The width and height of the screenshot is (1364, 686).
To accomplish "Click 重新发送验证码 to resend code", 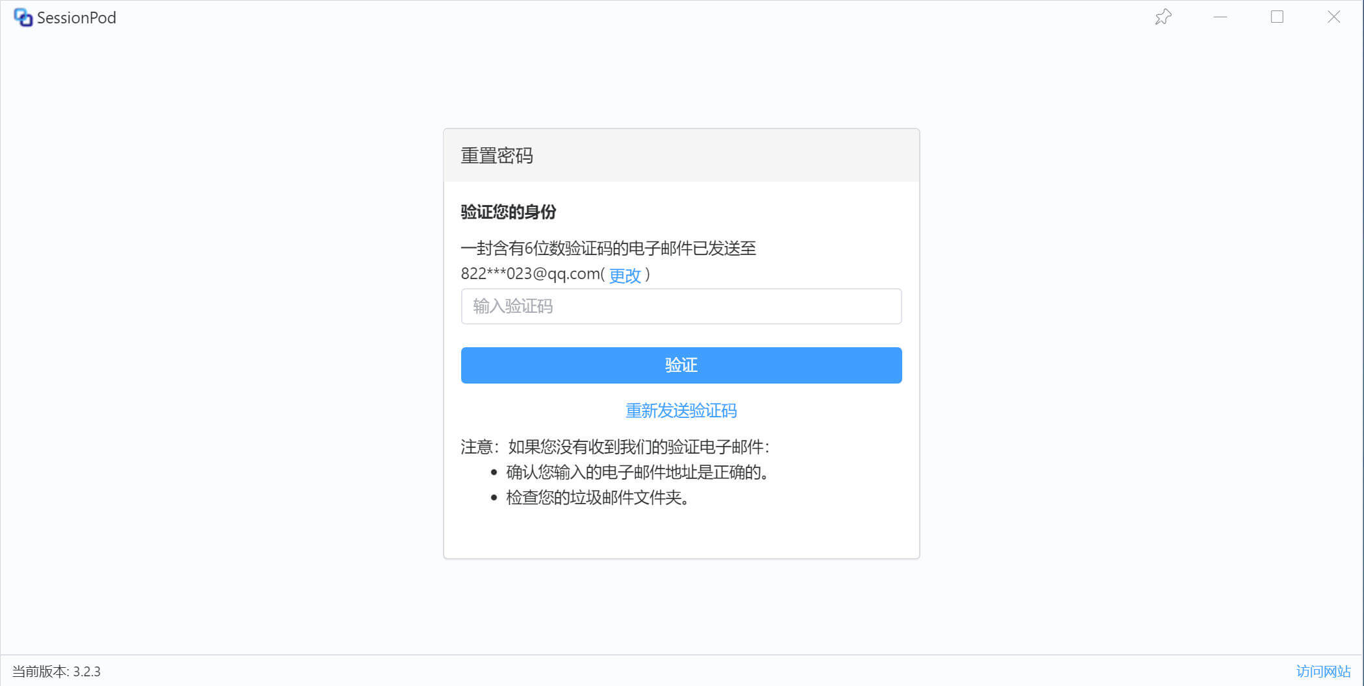I will pyautogui.click(x=681, y=410).
